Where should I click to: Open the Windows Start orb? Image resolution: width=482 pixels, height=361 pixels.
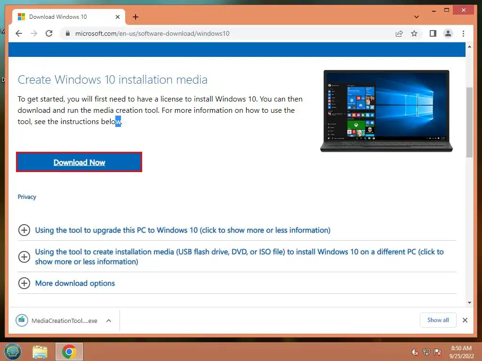13,352
